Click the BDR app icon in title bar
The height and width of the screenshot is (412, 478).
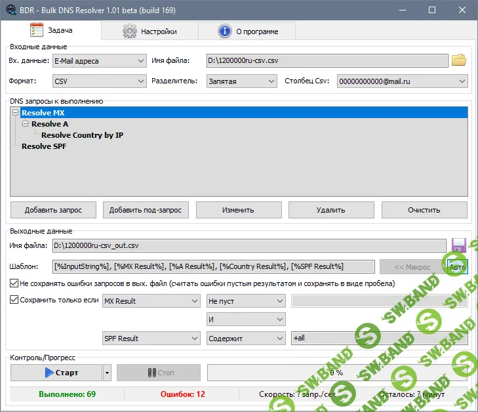point(11,10)
